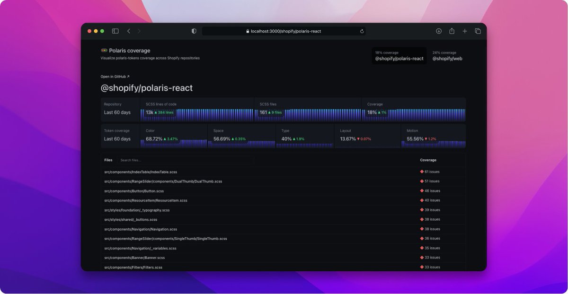This screenshot has width=568, height=294.
Task: Select the Color token coverage card
Action: click(x=174, y=136)
